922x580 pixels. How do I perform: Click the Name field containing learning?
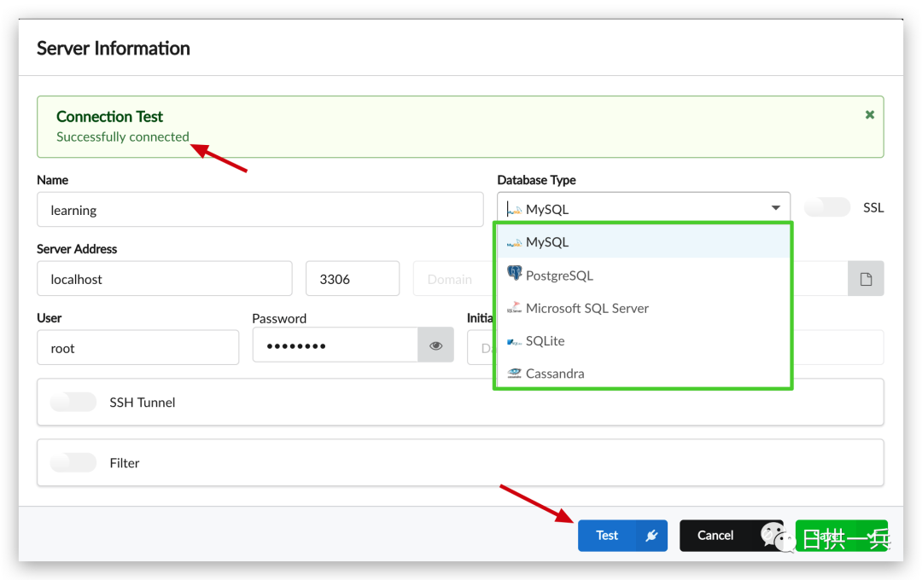260,209
